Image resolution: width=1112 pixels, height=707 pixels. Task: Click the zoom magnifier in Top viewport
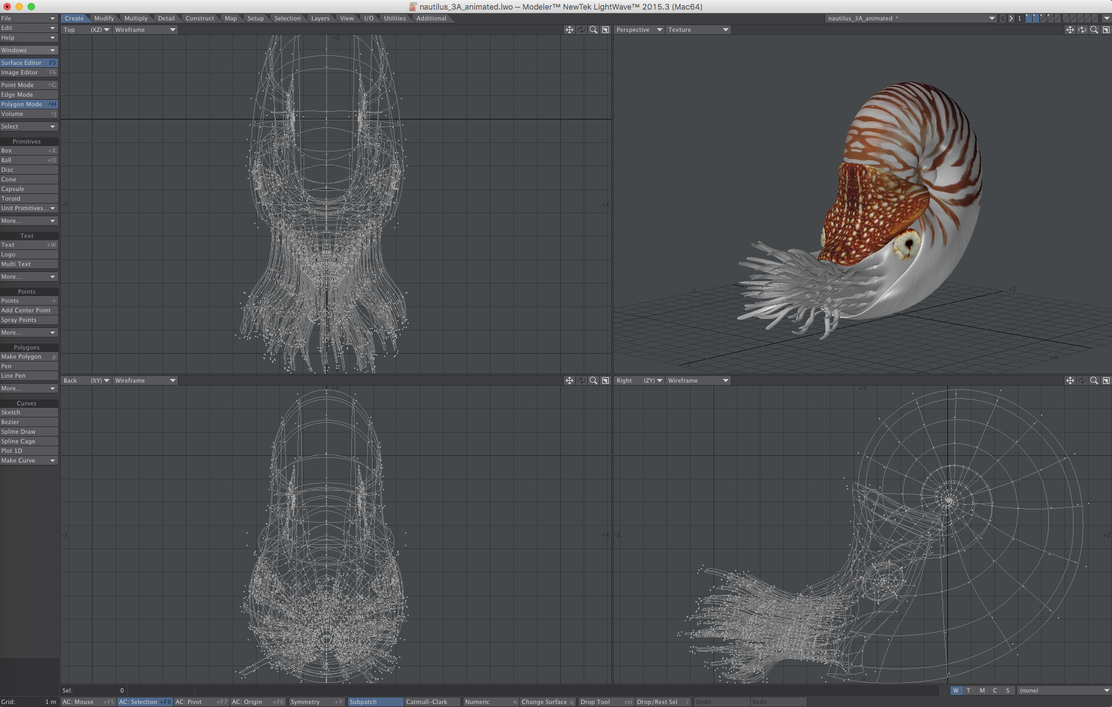[x=593, y=29]
